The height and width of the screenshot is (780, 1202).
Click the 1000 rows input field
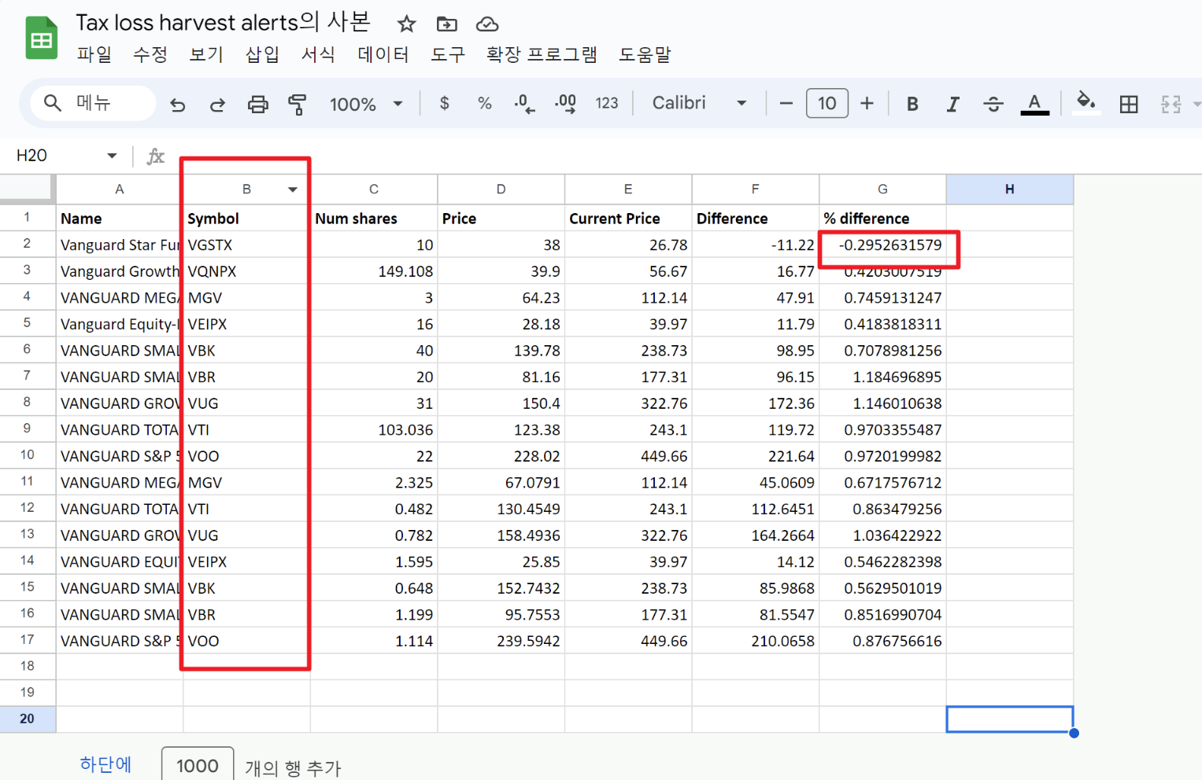198,765
